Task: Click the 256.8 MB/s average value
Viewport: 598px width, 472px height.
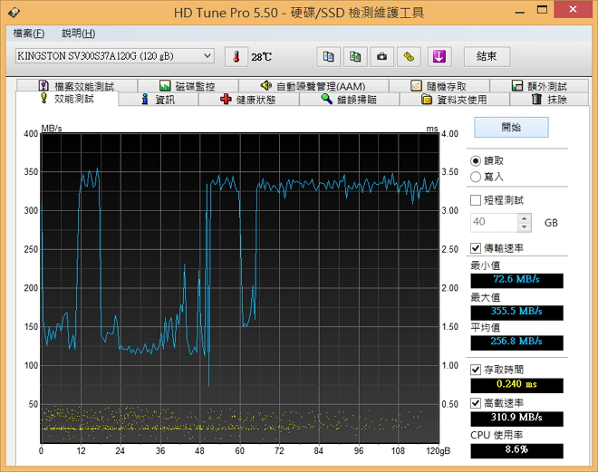Action: [x=516, y=342]
